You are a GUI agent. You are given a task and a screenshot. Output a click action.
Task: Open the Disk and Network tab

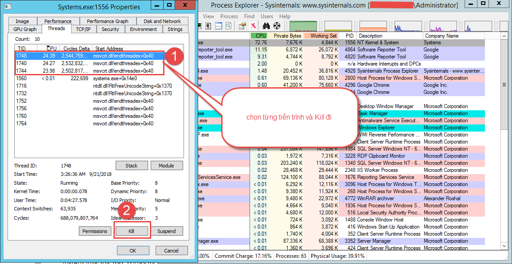pyautogui.click(x=162, y=21)
